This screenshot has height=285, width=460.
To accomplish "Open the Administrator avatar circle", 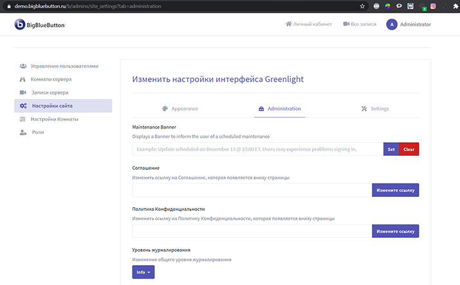I will pyautogui.click(x=392, y=24).
